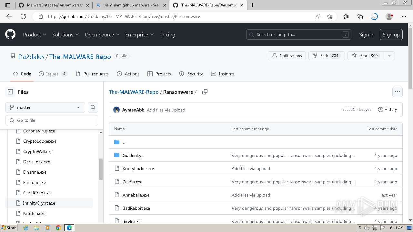This screenshot has width=413, height=232.
Task: Show hidden system tray icons
Action: 360,228
